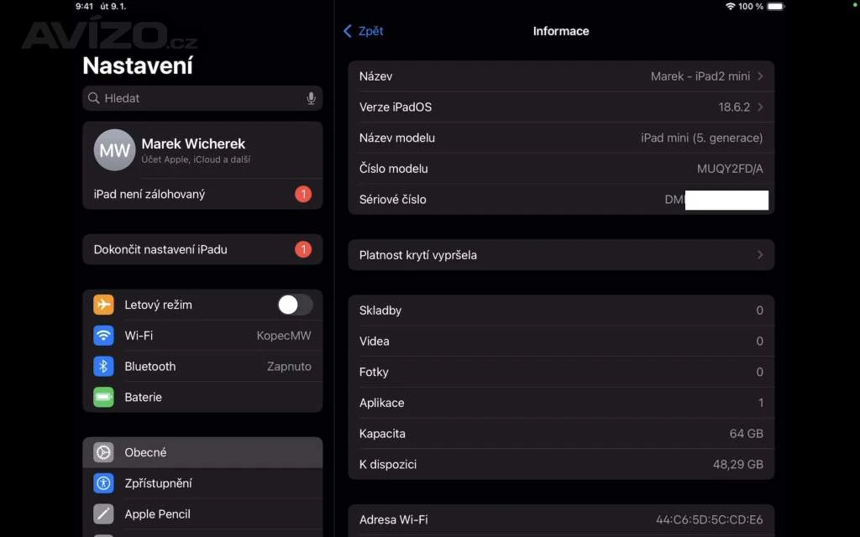Go back with the Zpět button
Screen dimensions: 860x537
click(x=363, y=31)
